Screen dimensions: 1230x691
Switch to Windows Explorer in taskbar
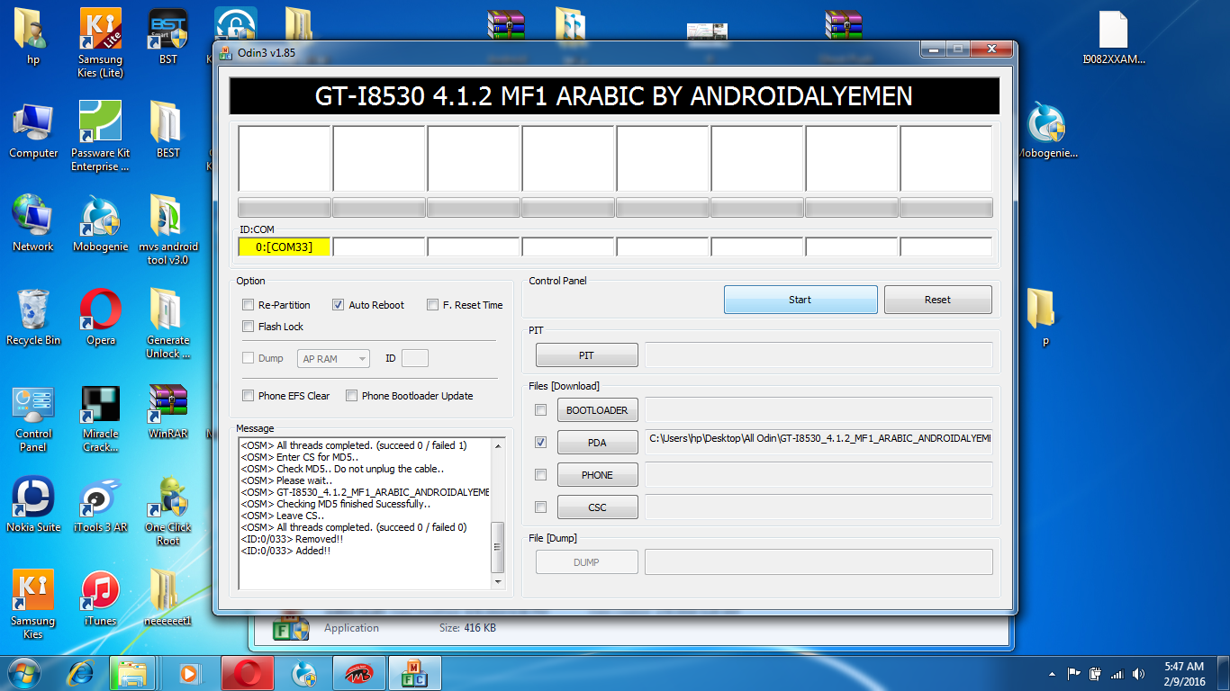(133, 673)
